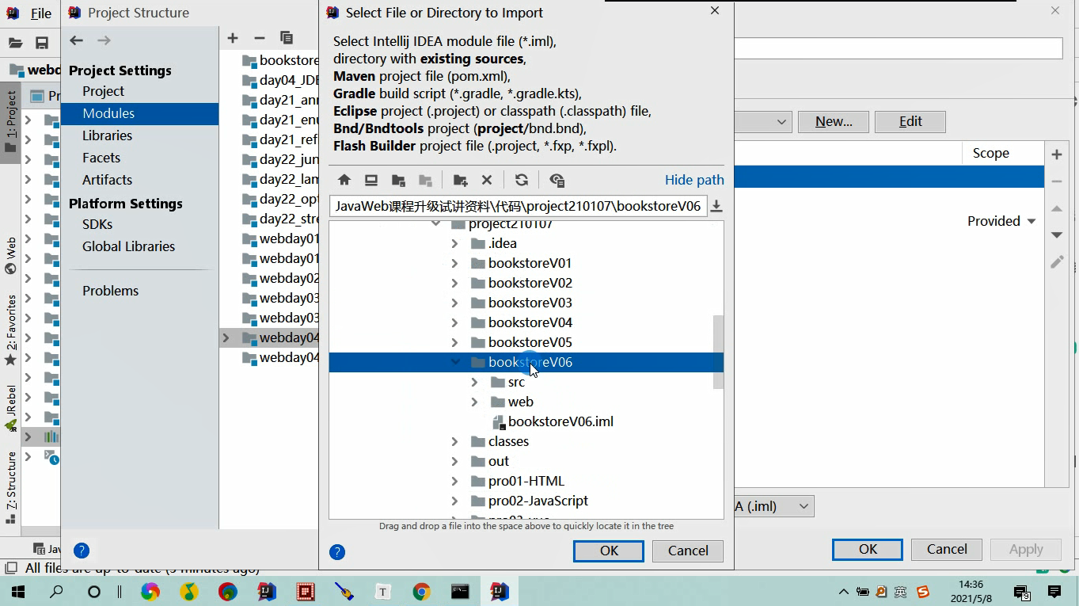
Task: Expand bookstoreV01 folder
Action: (454, 263)
